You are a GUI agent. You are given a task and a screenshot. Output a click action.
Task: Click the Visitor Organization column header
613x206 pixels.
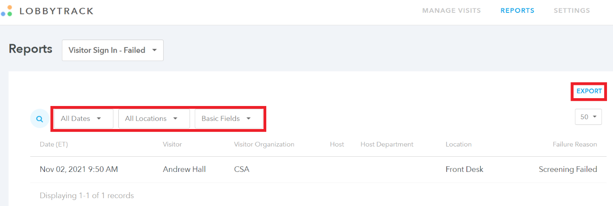click(264, 144)
